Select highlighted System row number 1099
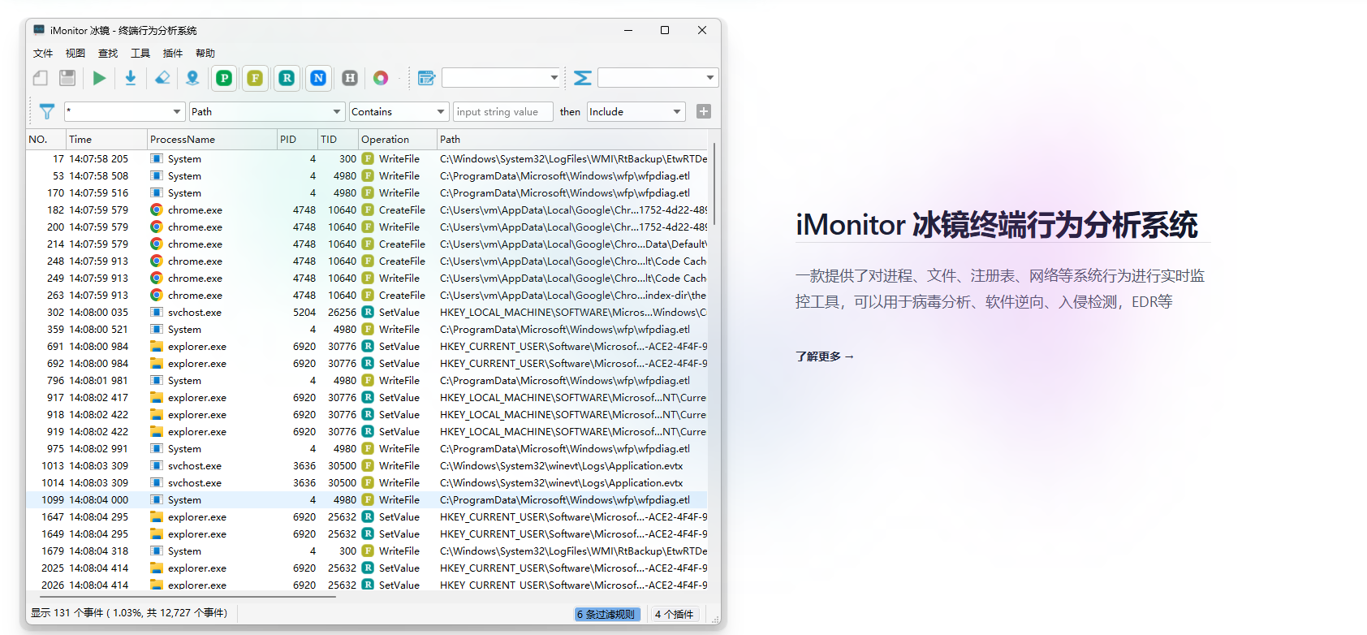The height and width of the screenshot is (635, 1367). click(367, 500)
